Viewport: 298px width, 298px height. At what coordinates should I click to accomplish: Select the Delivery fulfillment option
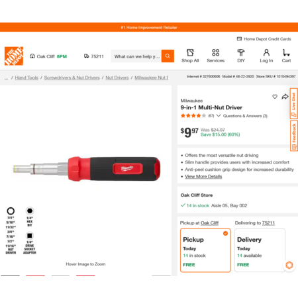click(260, 250)
